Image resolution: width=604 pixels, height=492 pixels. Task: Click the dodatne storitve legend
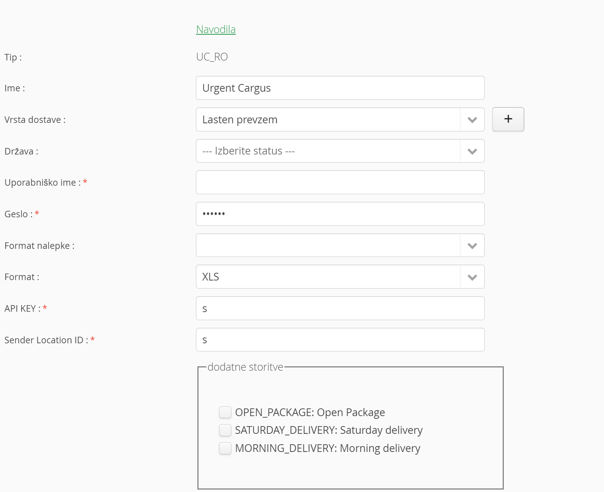245,367
